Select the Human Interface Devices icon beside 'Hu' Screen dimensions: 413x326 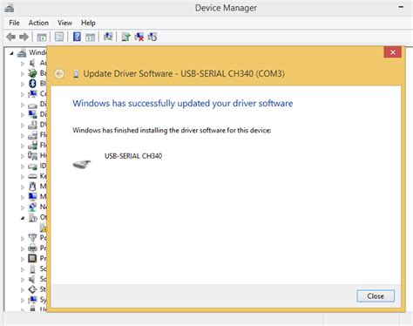[32, 156]
